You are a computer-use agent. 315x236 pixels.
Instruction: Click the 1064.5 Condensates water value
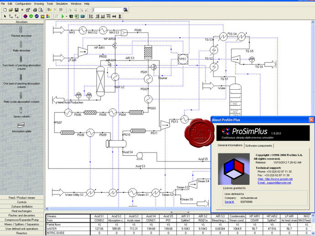(x=237, y=229)
